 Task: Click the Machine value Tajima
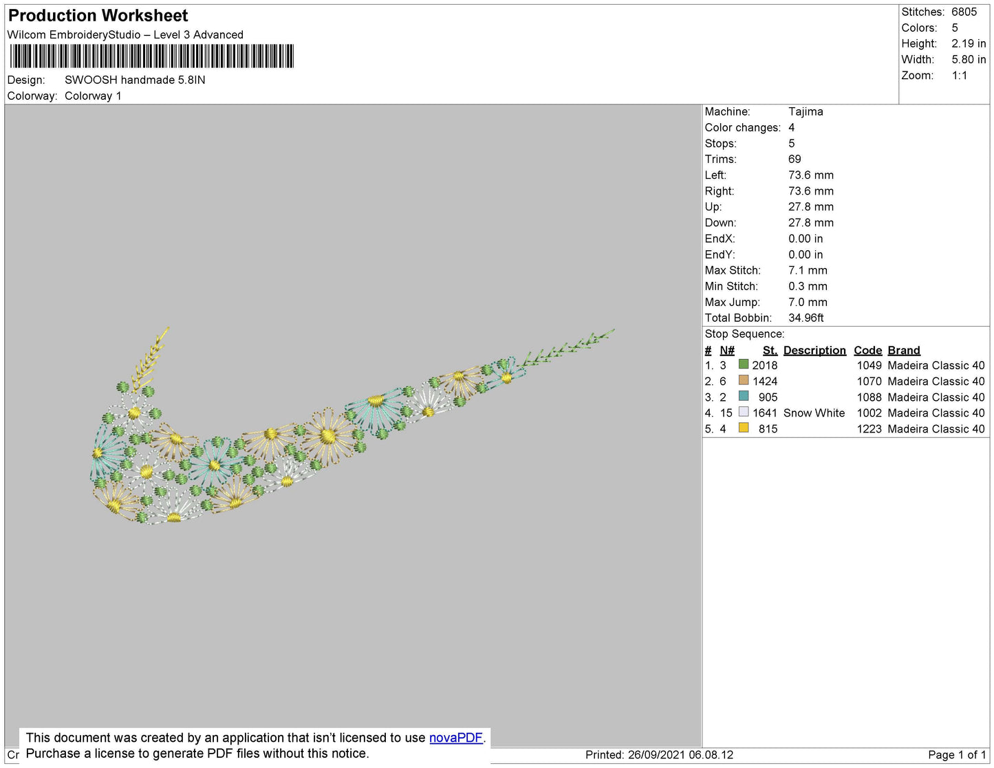pos(806,111)
